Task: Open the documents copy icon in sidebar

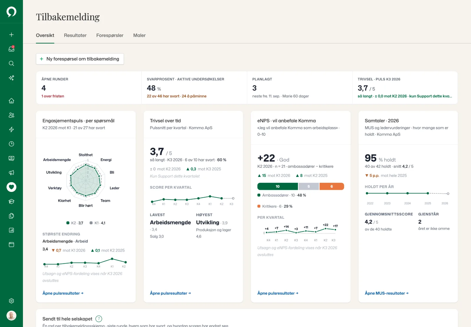Action: coord(11,216)
